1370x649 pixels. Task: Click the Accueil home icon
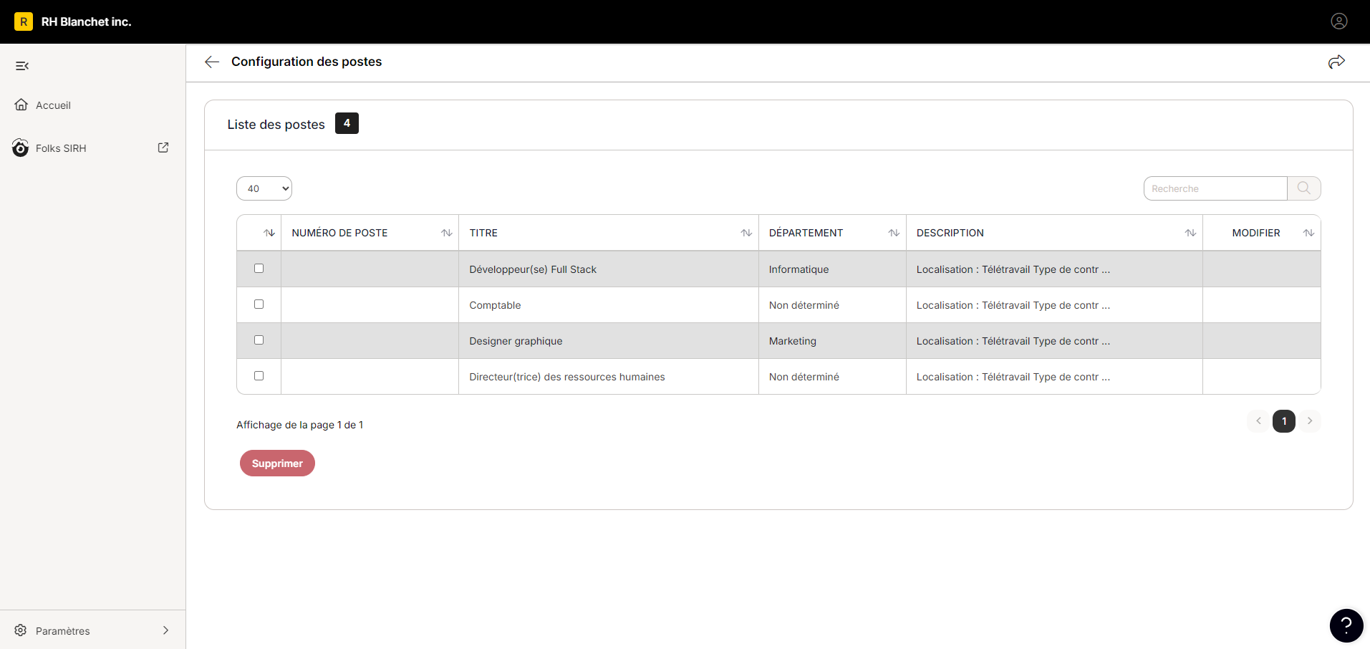point(21,105)
